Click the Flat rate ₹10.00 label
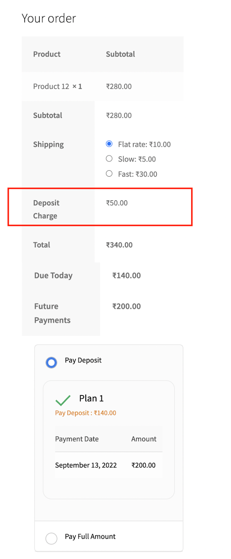This screenshot has height=559, width=231. coord(144,145)
